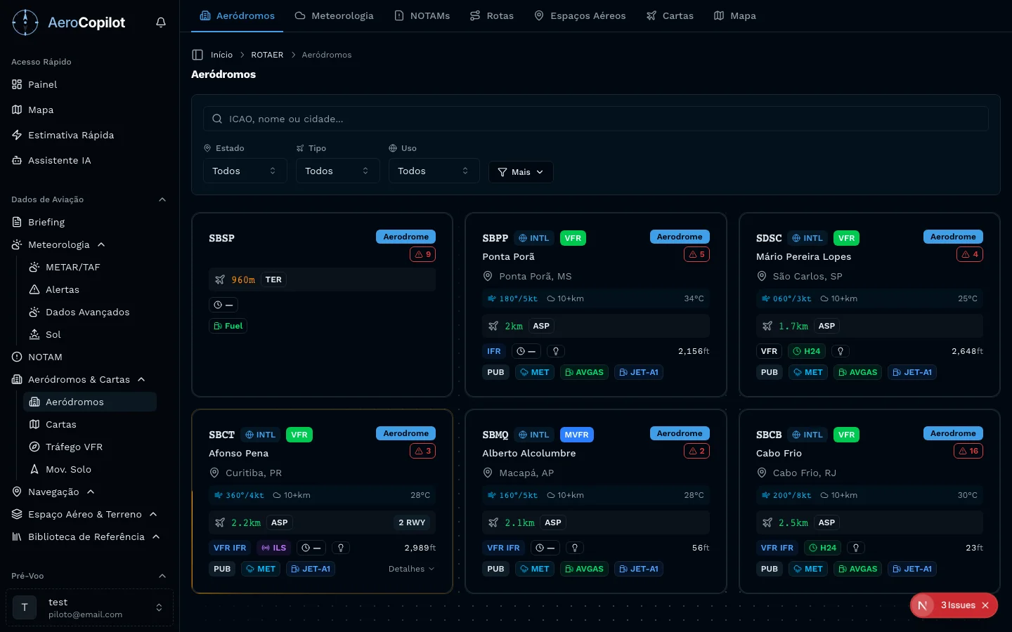
Task: Go to Início breadcrumb link
Action: click(221, 55)
